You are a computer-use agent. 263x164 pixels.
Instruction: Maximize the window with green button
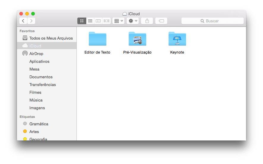click(x=33, y=14)
